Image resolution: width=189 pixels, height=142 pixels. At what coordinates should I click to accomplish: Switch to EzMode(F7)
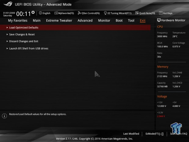[x=155, y=134]
